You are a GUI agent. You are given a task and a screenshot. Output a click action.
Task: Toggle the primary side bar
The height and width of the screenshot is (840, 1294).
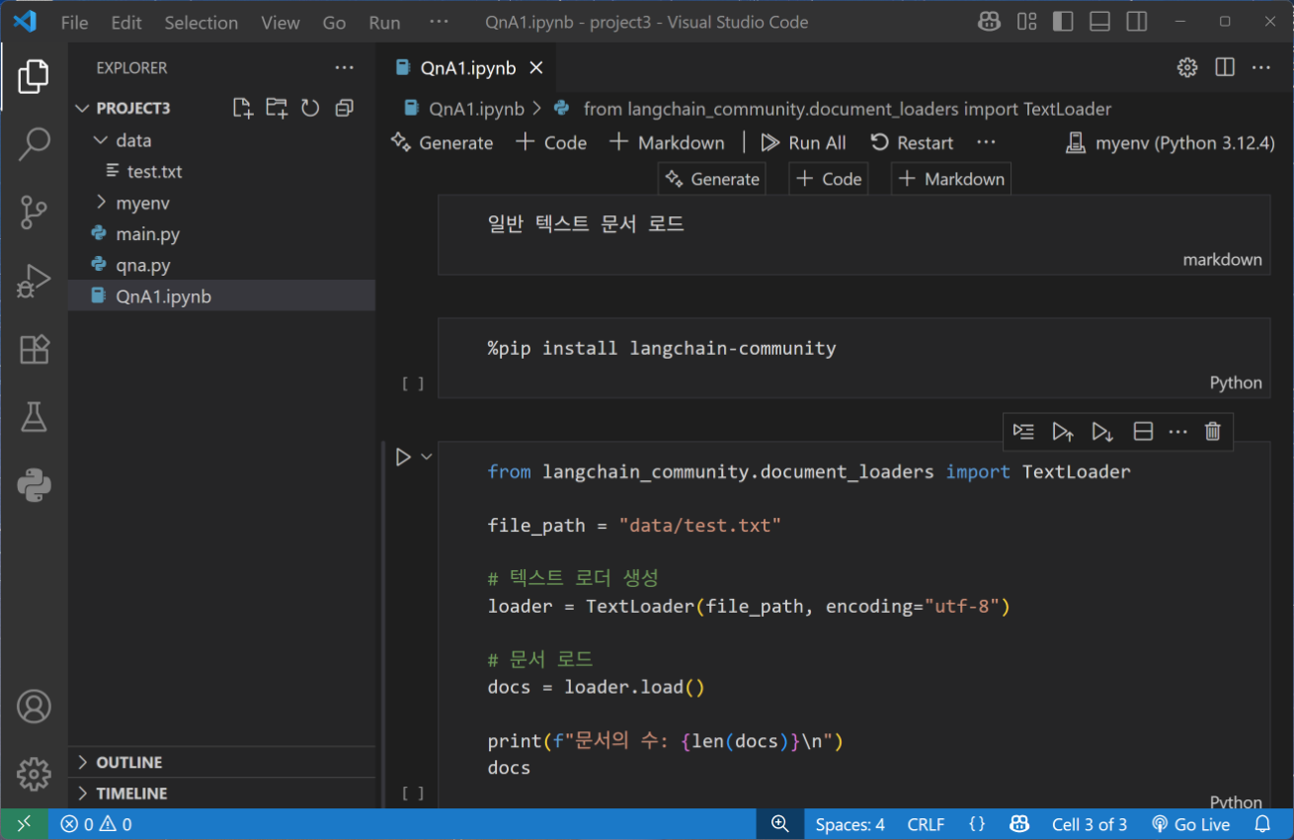pyautogui.click(x=1063, y=22)
